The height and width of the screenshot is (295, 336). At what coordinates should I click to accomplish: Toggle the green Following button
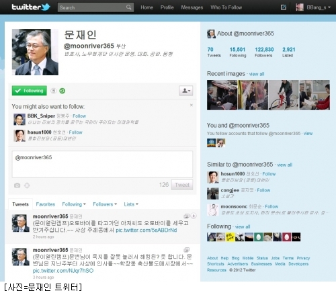[30, 91]
